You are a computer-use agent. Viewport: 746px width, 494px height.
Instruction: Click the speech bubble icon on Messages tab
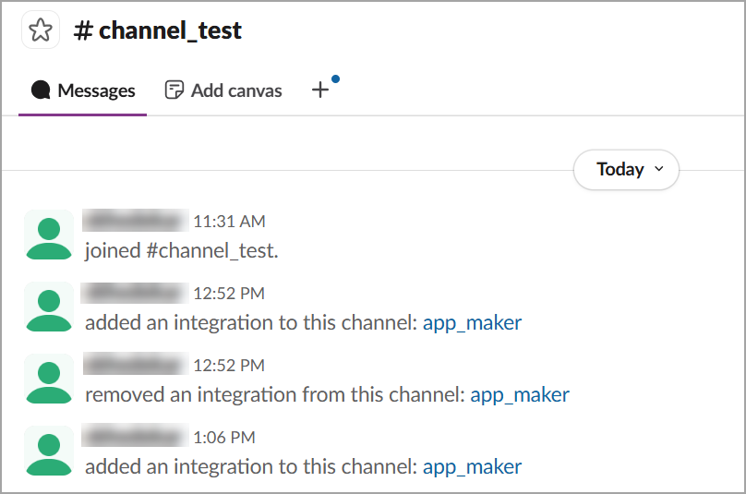[41, 90]
